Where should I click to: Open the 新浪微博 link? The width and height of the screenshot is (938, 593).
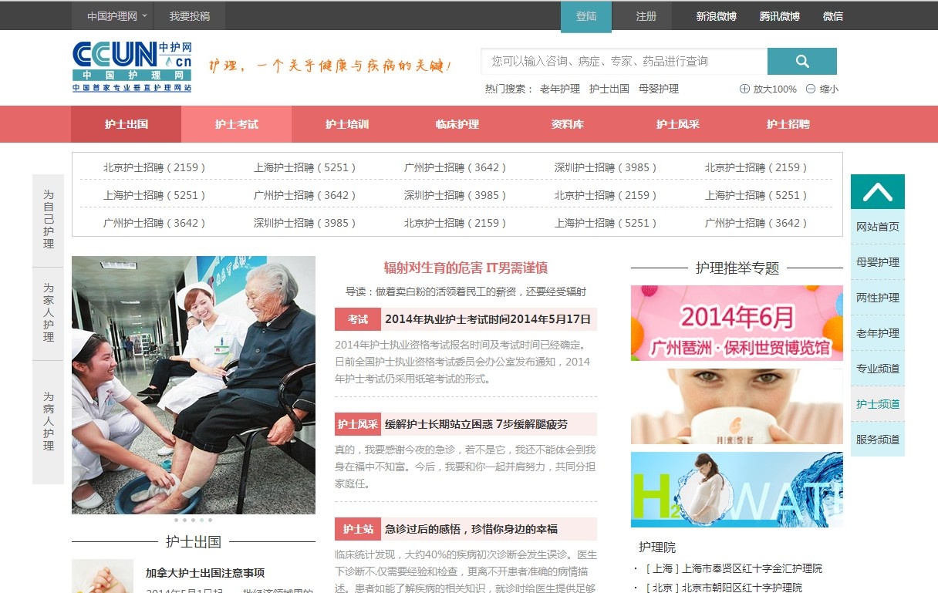coord(716,16)
